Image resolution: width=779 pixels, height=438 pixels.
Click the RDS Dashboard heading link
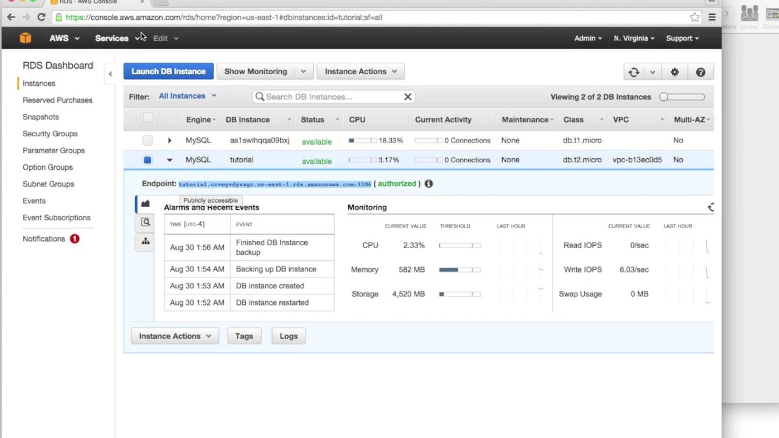58,66
